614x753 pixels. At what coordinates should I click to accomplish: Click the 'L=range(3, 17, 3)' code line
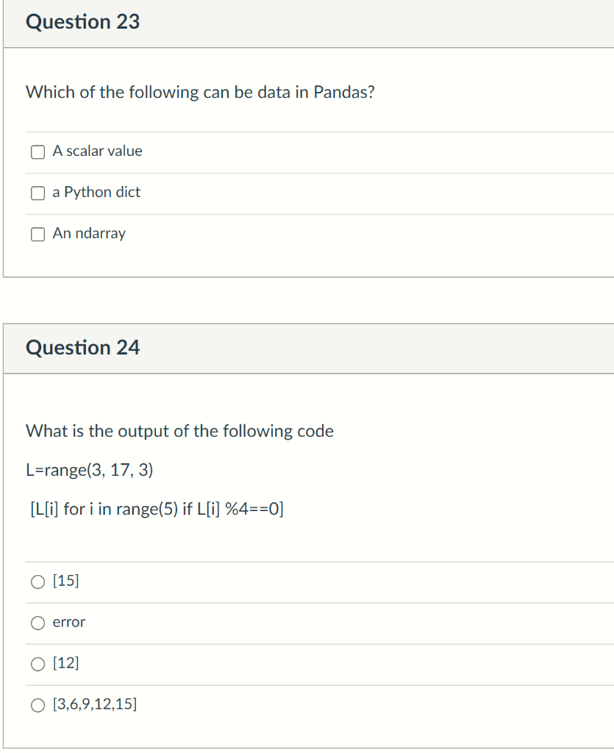(x=89, y=470)
